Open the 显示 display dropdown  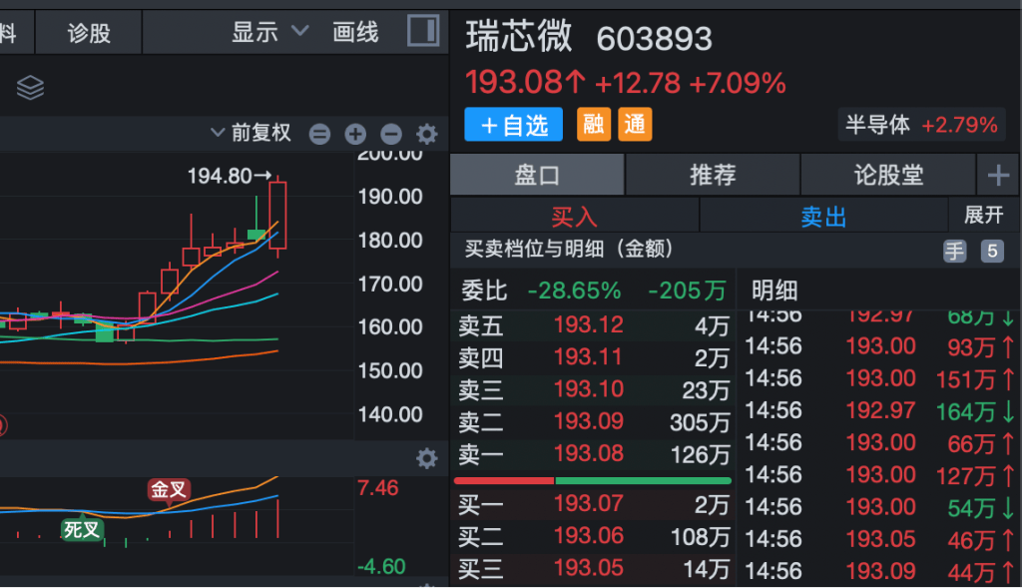point(269,31)
